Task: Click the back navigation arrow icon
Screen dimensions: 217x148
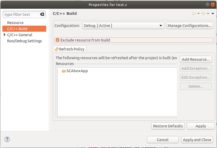Action: [x=194, y=13]
